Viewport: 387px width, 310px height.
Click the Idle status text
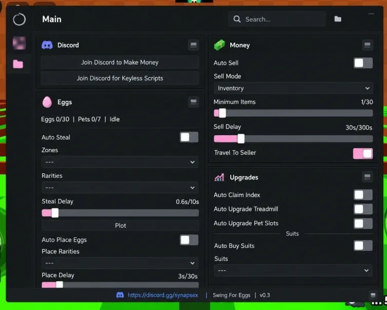pyautogui.click(x=115, y=119)
